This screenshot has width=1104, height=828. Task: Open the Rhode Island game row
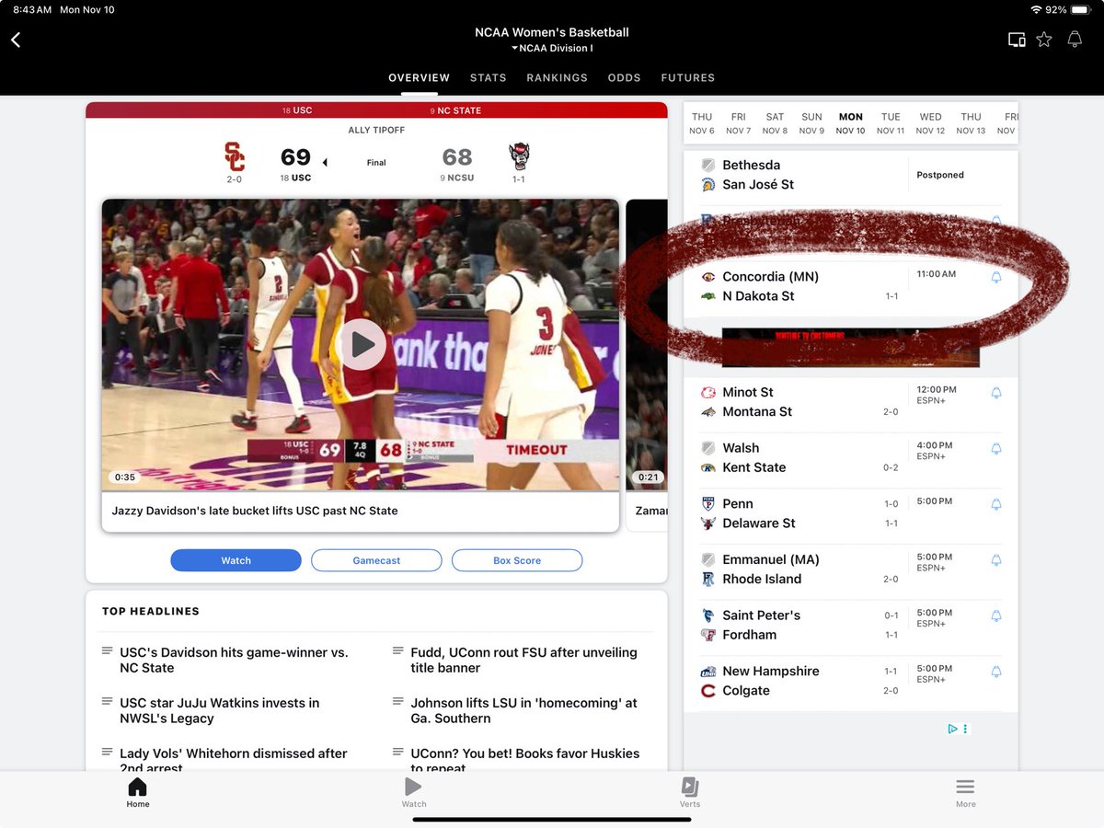[850, 569]
